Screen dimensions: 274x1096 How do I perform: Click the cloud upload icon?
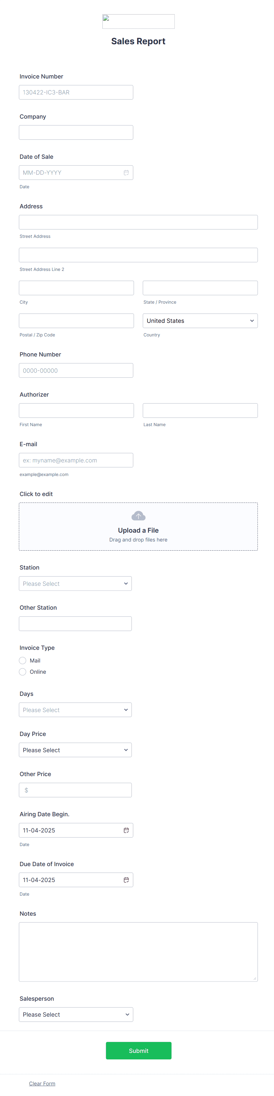click(138, 516)
